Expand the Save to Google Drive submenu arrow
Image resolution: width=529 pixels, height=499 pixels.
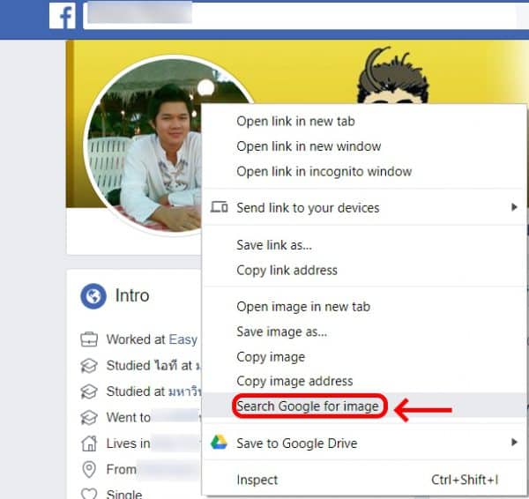pyautogui.click(x=514, y=443)
